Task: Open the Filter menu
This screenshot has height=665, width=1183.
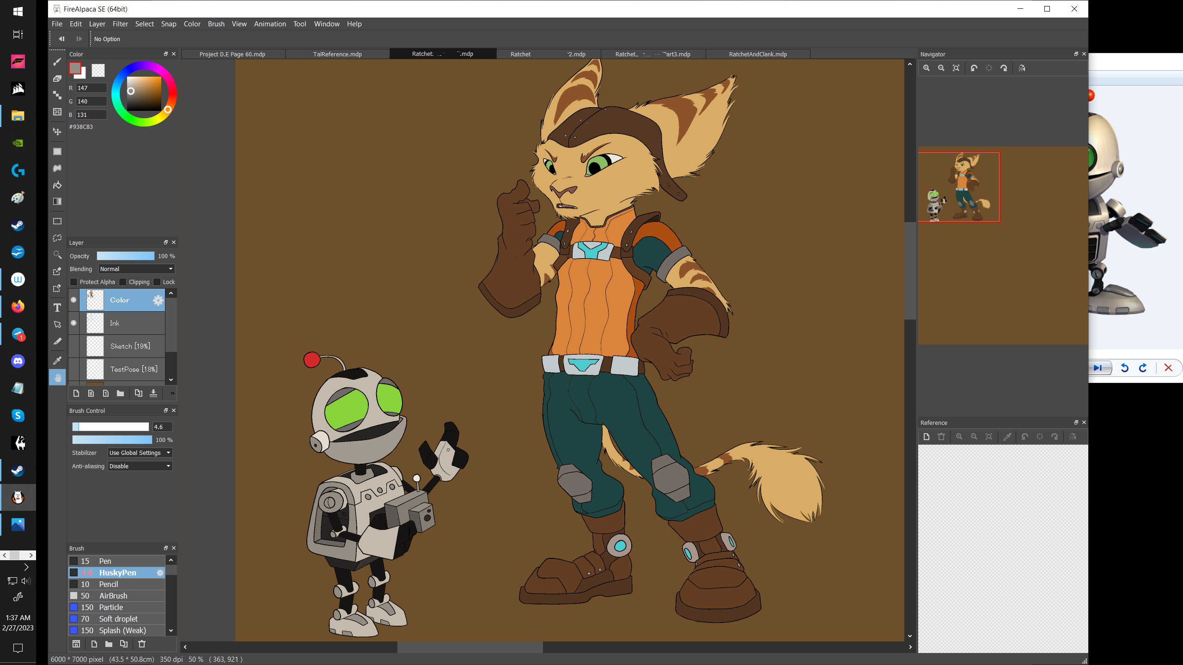Action: (x=120, y=24)
